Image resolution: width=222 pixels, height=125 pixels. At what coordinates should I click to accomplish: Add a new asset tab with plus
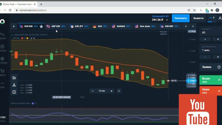pyautogui.click(x=14, y=26)
